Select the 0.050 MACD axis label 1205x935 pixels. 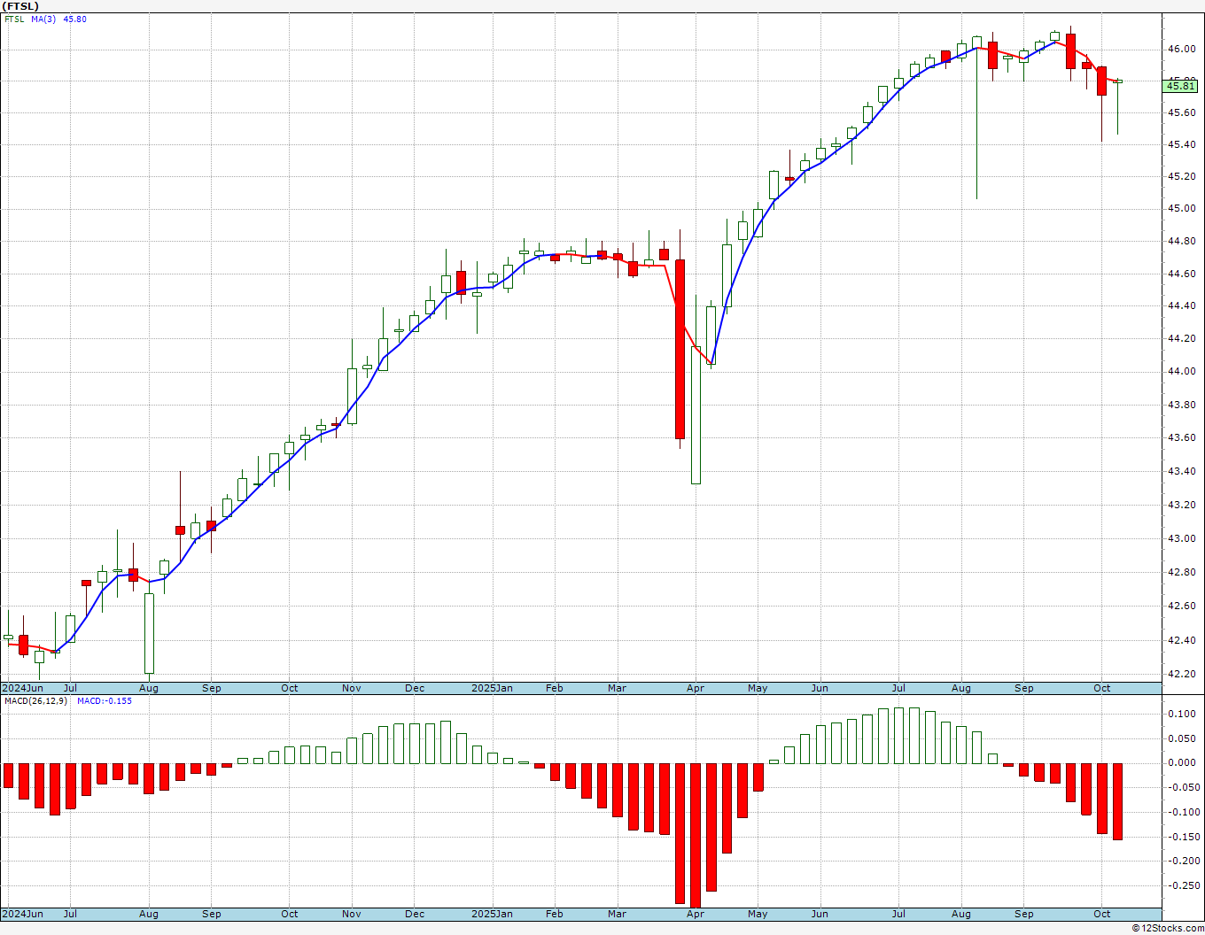click(1180, 738)
